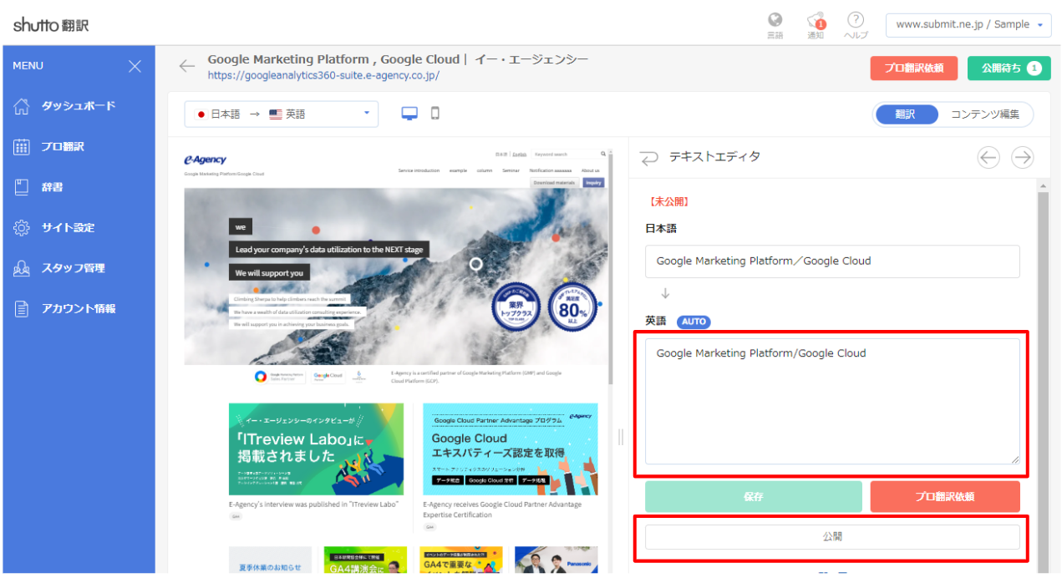Click the green 保存 button

point(753,496)
